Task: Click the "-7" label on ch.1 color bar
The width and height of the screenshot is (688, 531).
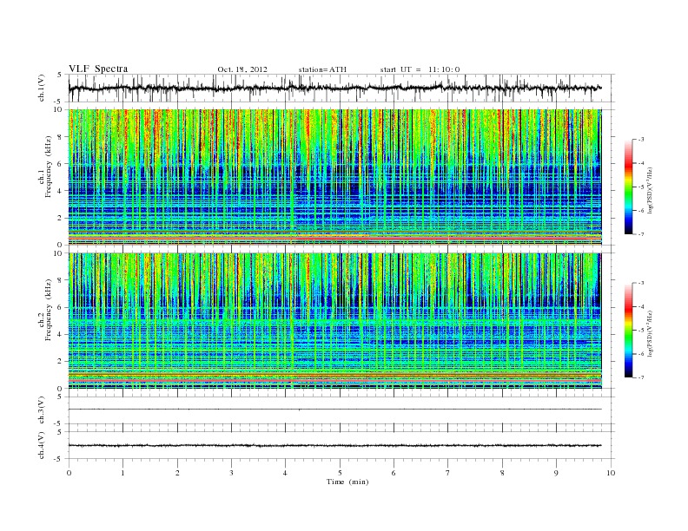Action: coord(640,234)
